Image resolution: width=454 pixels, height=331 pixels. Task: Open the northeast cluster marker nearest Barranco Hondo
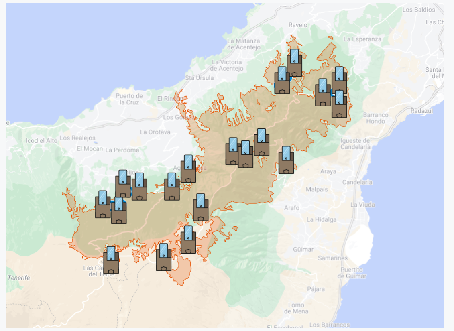coord(339,104)
